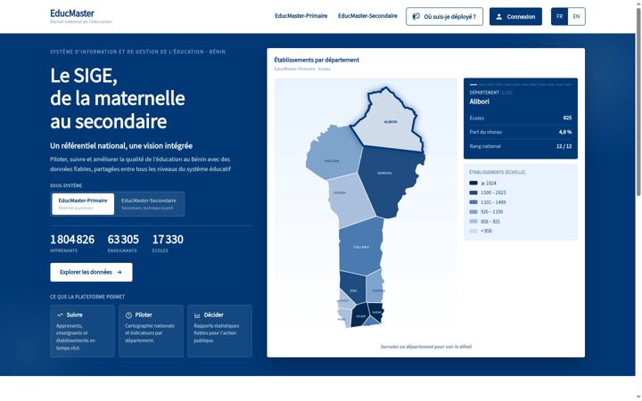This screenshot has height=401, width=642.
Task: Click the deployment icon in 'Où suis-je déployé ?'
Action: pos(416,17)
